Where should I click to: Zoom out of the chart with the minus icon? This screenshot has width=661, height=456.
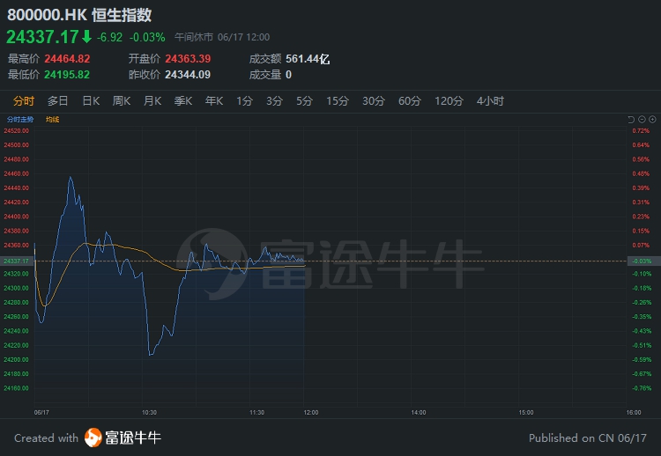(x=642, y=120)
